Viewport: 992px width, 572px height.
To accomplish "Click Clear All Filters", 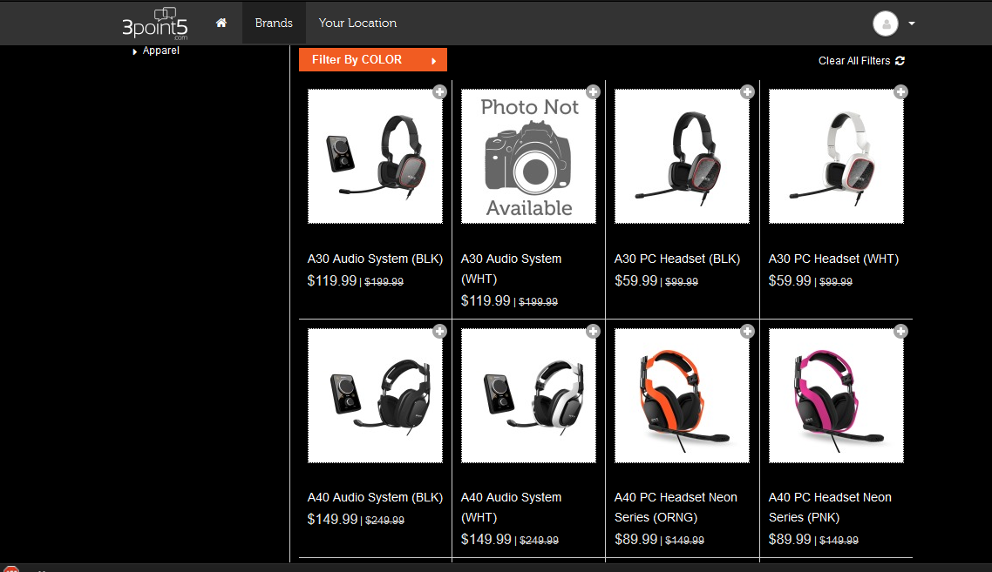I will click(854, 61).
